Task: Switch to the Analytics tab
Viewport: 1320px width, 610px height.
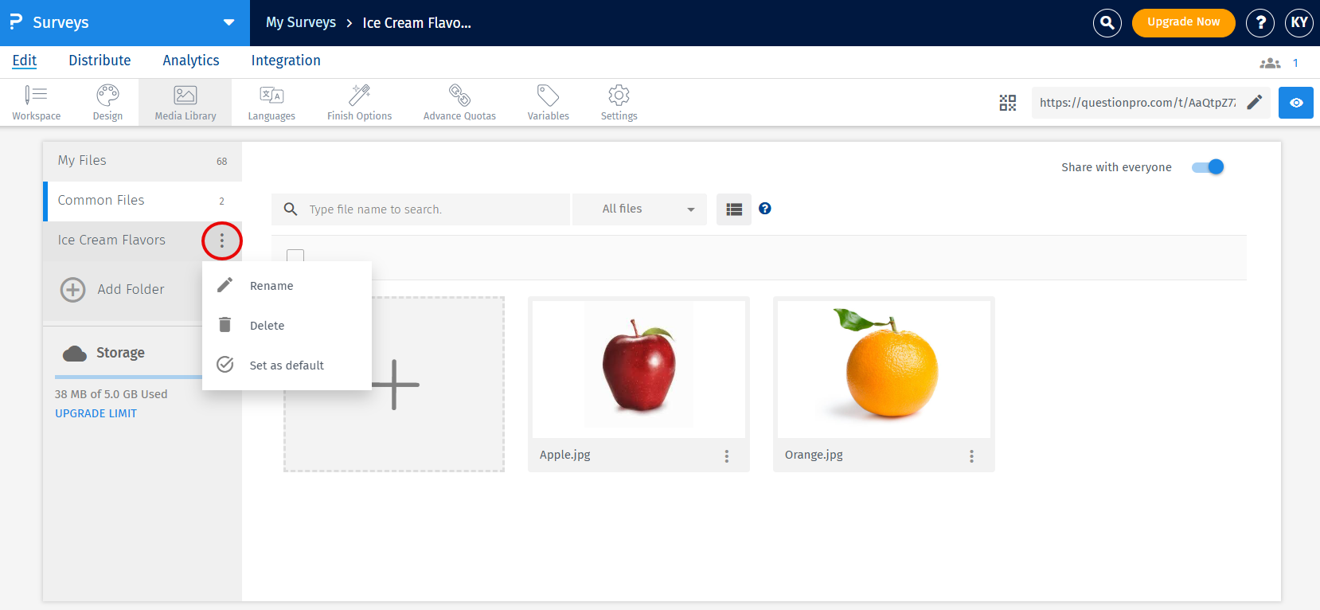Action: [x=191, y=61]
